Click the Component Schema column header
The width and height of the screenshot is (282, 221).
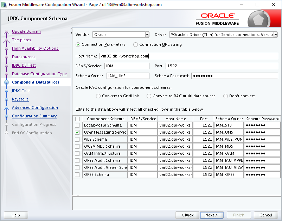105,119
